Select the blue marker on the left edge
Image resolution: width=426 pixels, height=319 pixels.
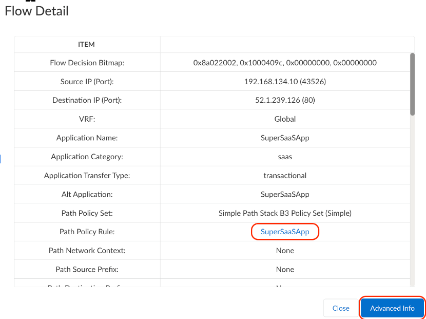point(2,159)
